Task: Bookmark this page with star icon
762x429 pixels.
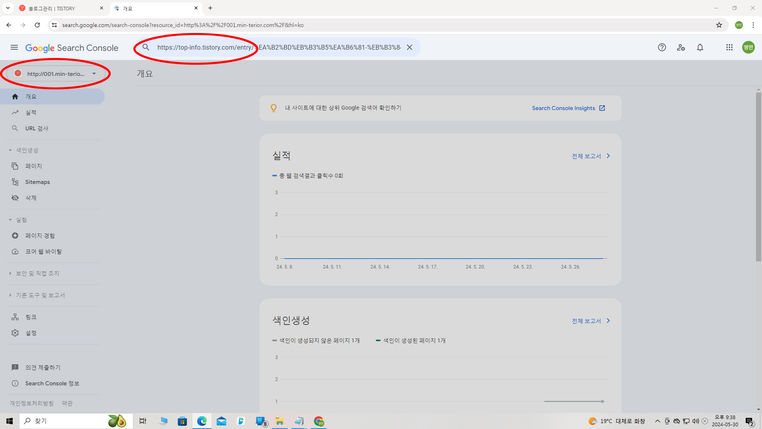Action: pyautogui.click(x=719, y=25)
